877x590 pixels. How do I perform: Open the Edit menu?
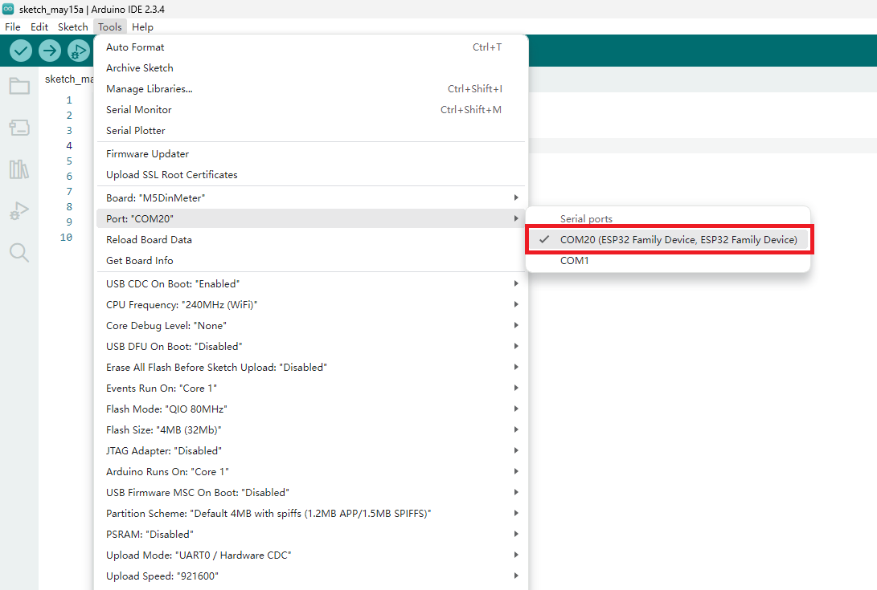pos(39,26)
